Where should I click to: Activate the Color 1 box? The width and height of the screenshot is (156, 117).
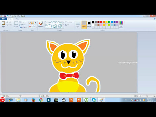click(x=84, y=25)
